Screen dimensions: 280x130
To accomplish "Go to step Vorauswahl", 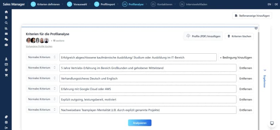I will [77, 4].
